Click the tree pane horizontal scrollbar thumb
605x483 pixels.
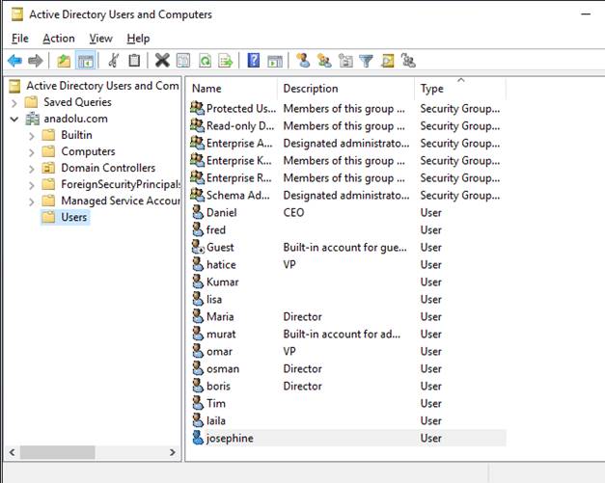[58, 452]
